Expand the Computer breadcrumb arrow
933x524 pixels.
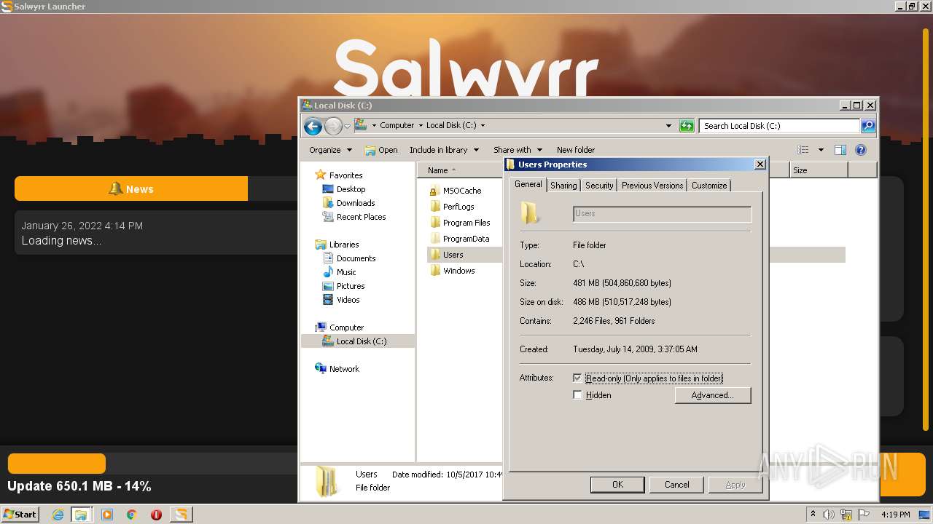420,125
